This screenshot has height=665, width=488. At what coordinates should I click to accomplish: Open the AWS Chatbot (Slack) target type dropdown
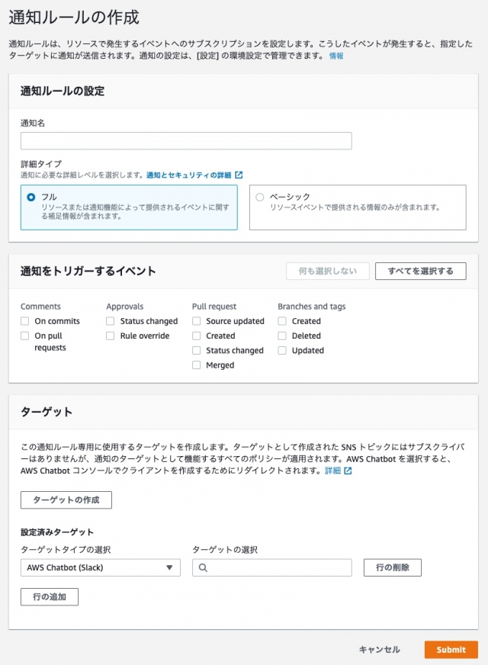pos(99,567)
